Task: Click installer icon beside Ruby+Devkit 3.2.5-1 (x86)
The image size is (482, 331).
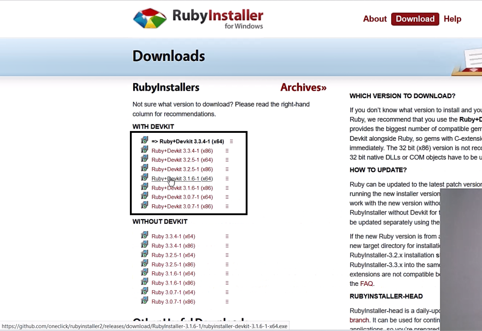Action: click(145, 169)
